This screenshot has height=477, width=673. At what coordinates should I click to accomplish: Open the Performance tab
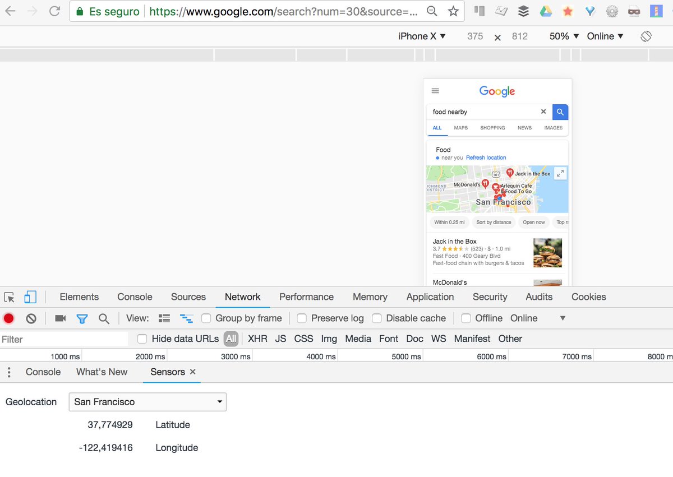pyautogui.click(x=306, y=297)
